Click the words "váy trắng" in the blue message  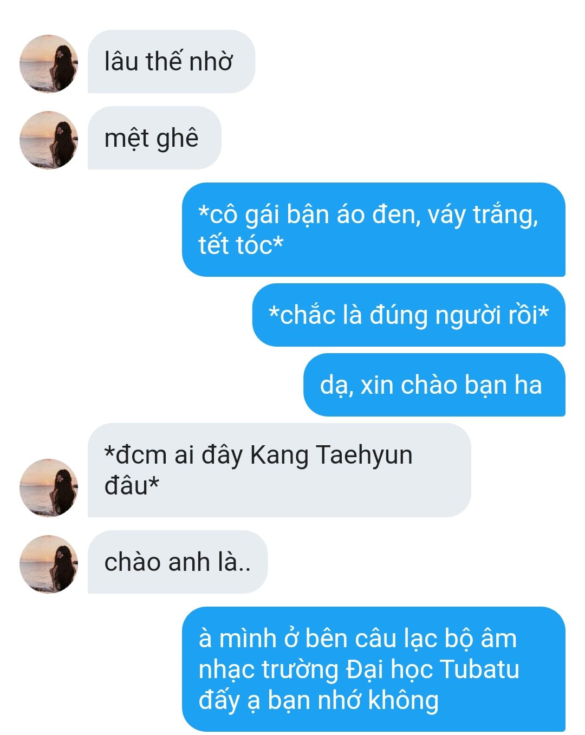click(482, 215)
